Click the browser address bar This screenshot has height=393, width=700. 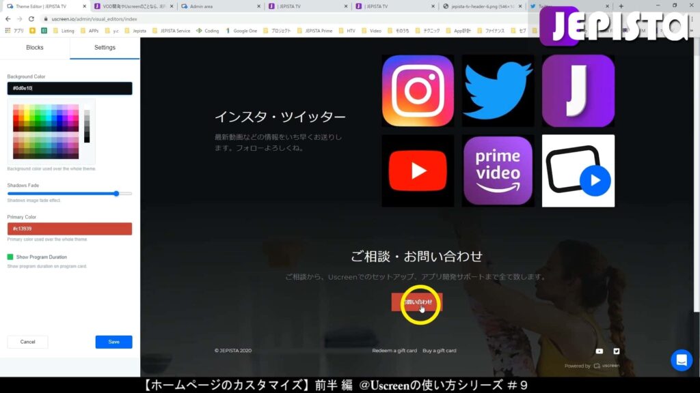pyautogui.click(x=286, y=19)
